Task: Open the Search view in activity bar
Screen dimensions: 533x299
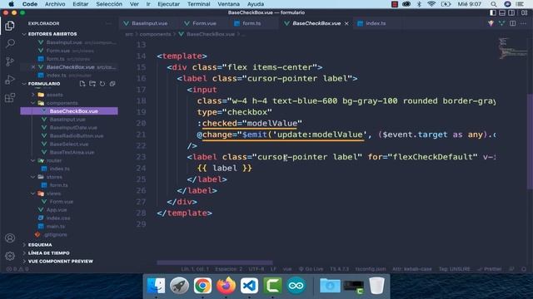Action: (x=10, y=43)
